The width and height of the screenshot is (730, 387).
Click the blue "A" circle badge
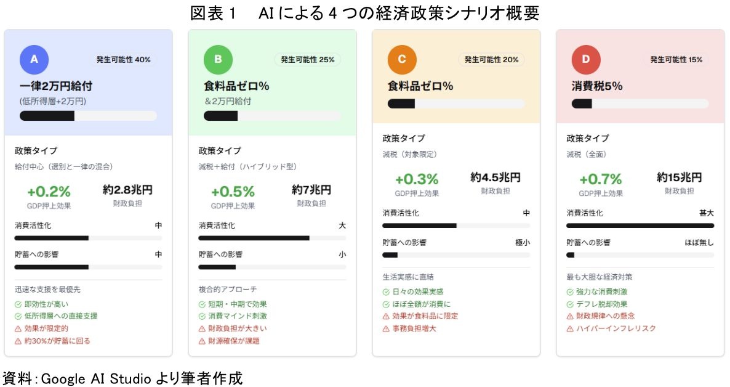tap(34, 59)
